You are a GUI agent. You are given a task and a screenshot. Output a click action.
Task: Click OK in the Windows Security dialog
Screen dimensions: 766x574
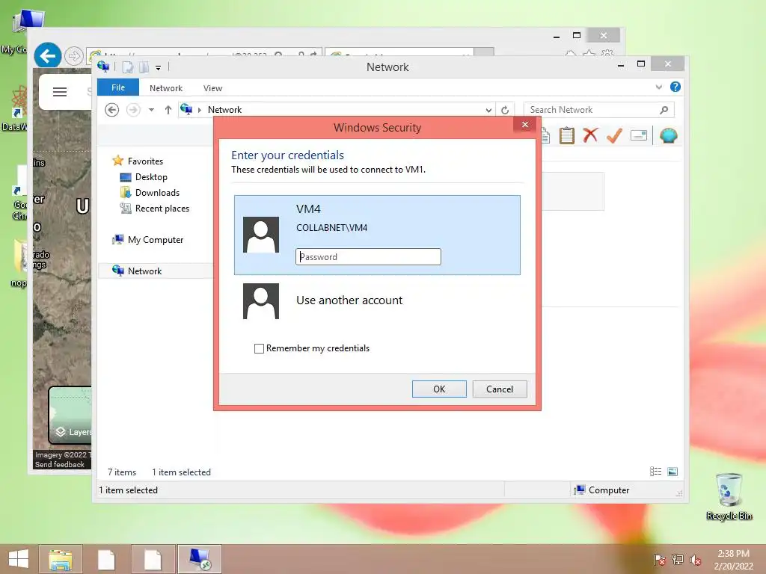439,389
